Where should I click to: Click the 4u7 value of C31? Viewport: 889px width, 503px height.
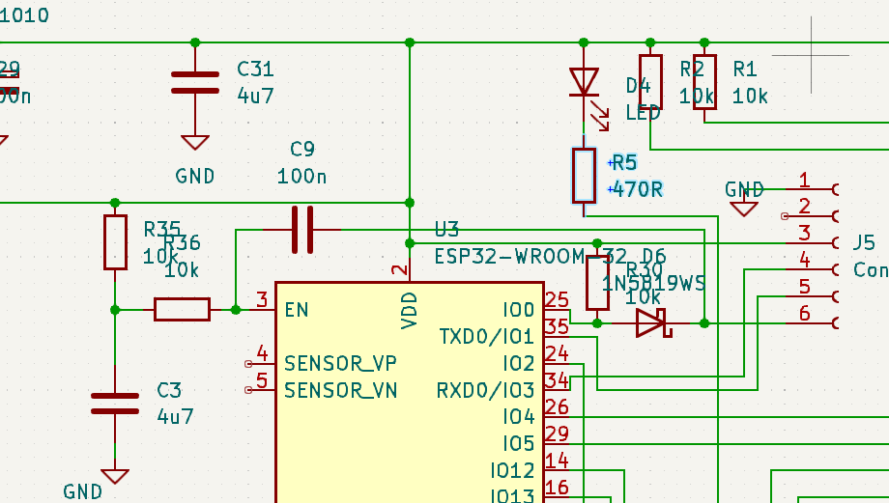[255, 96]
